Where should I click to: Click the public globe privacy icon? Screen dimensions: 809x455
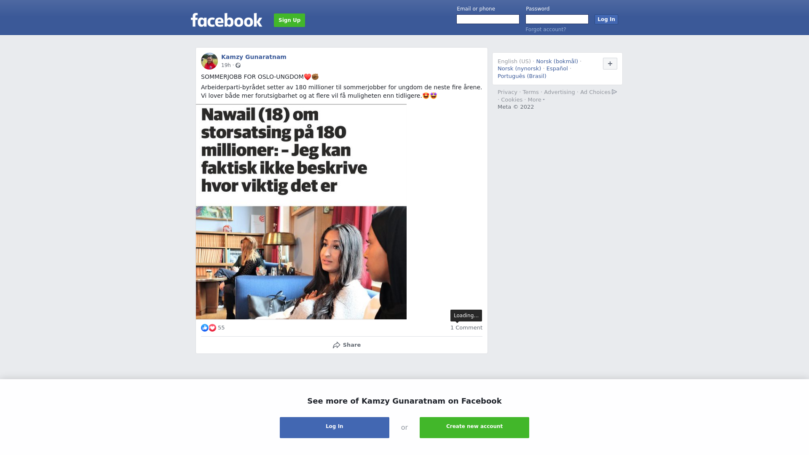pos(238,65)
